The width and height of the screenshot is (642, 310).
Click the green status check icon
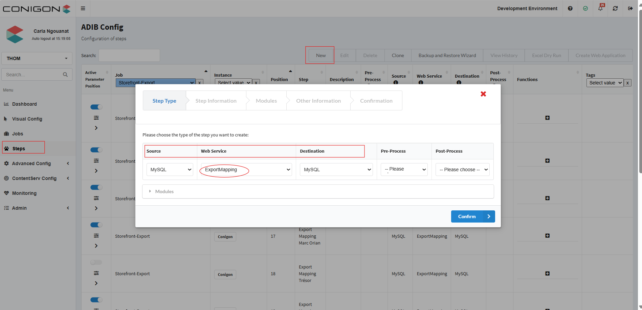tap(585, 8)
